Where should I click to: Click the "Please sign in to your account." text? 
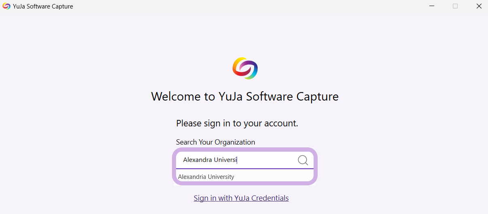[x=237, y=124]
